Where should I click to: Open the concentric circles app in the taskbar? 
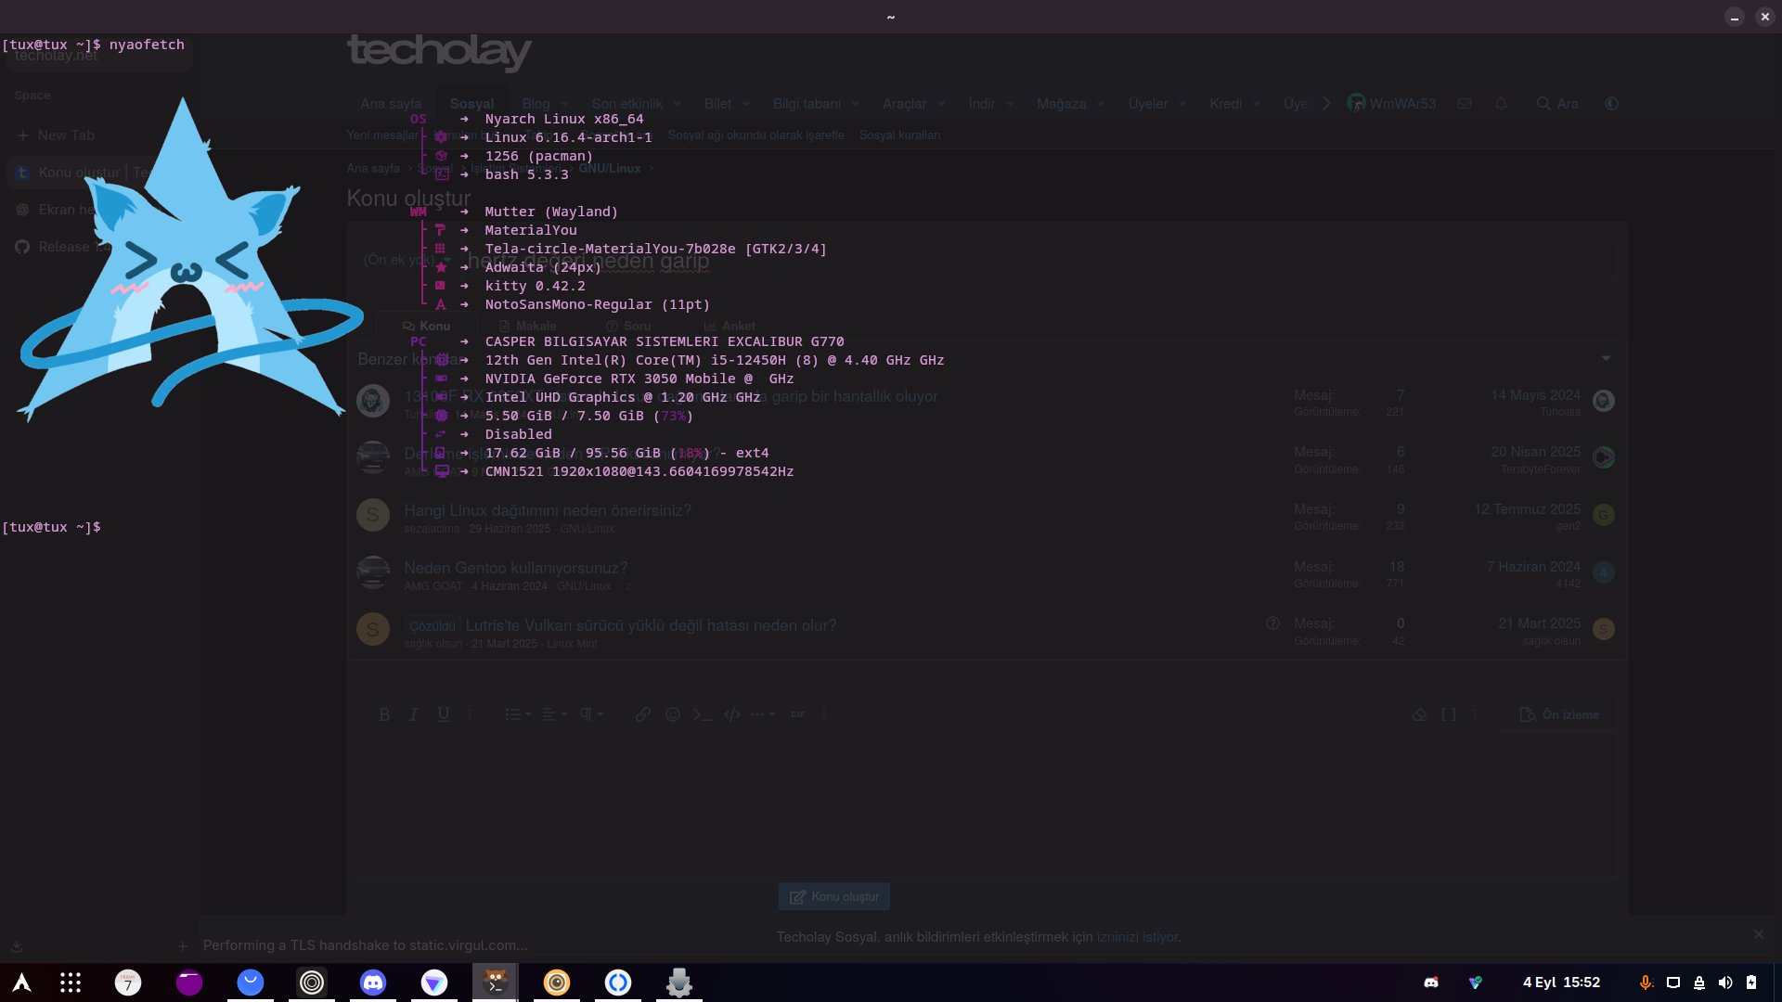(312, 983)
